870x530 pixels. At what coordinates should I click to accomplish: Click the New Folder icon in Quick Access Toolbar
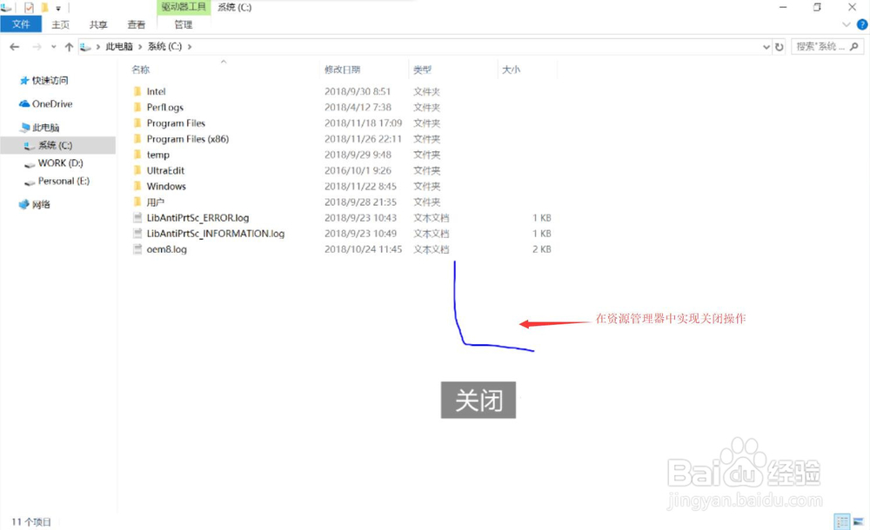pyautogui.click(x=47, y=7)
